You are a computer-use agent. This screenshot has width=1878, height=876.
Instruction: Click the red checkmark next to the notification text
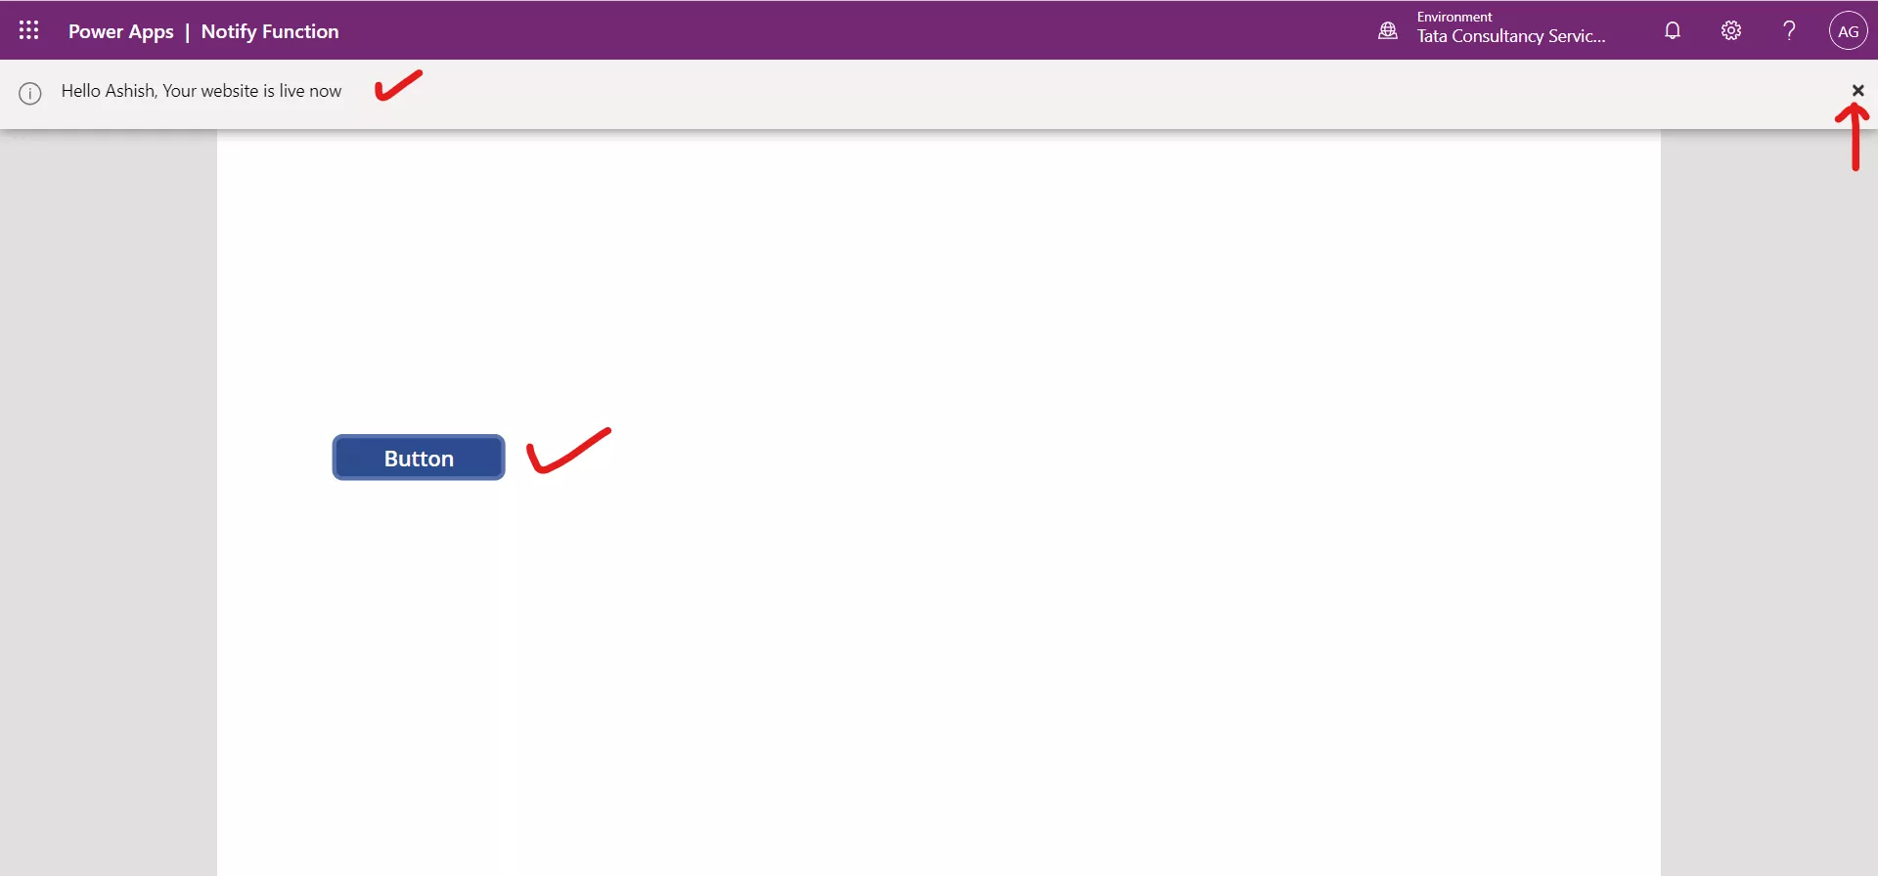pos(398,85)
